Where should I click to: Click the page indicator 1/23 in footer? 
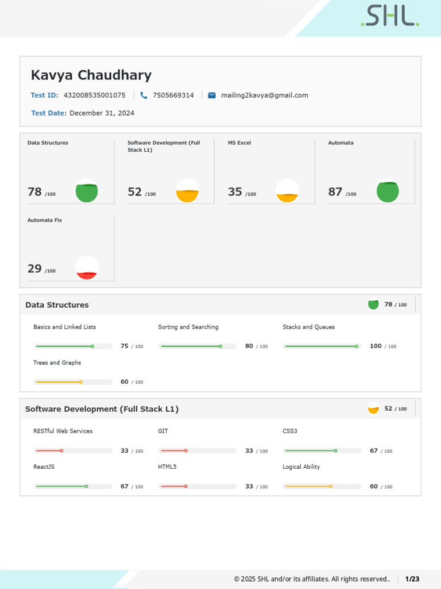[412, 579]
